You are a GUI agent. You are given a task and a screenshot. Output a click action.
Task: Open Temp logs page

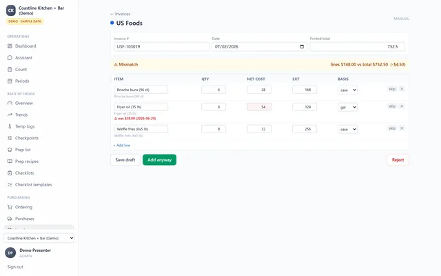pos(25,126)
